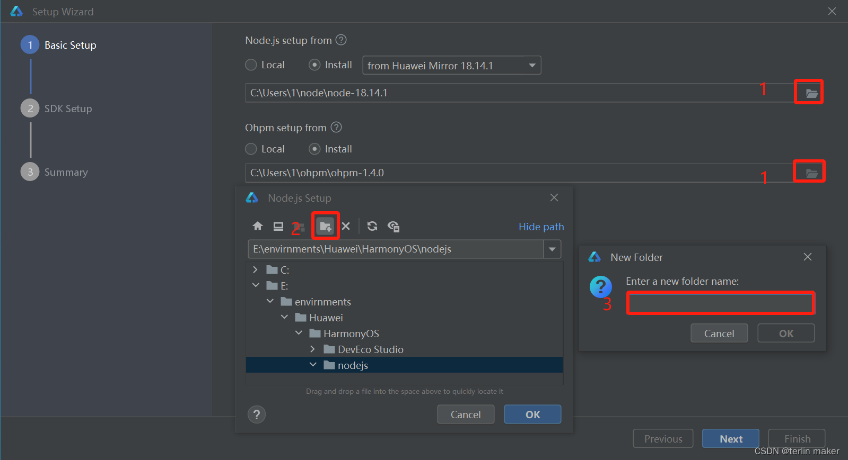Jump to desktop directory icon
The height and width of the screenshot is (460, 848).
click(278, 226)
